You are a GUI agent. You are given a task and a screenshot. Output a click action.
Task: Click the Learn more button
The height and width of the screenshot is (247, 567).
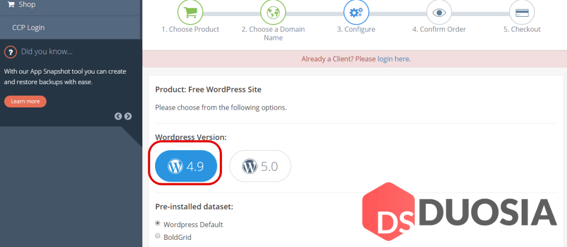tap(25, 101)
